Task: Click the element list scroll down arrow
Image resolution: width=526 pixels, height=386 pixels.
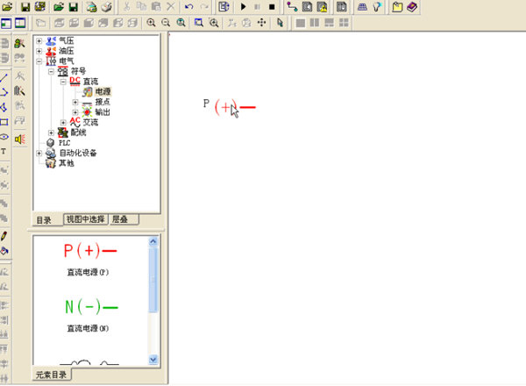Action: [154, 359]
